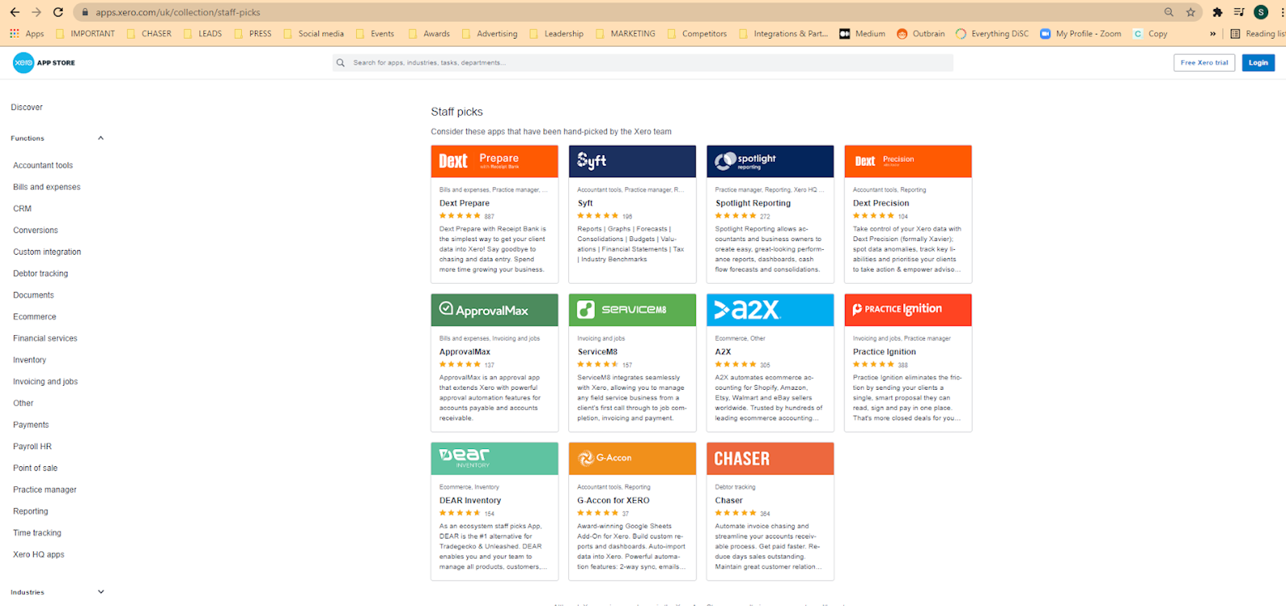
Task: Select Practice manager category
Action: coord(45,490)
